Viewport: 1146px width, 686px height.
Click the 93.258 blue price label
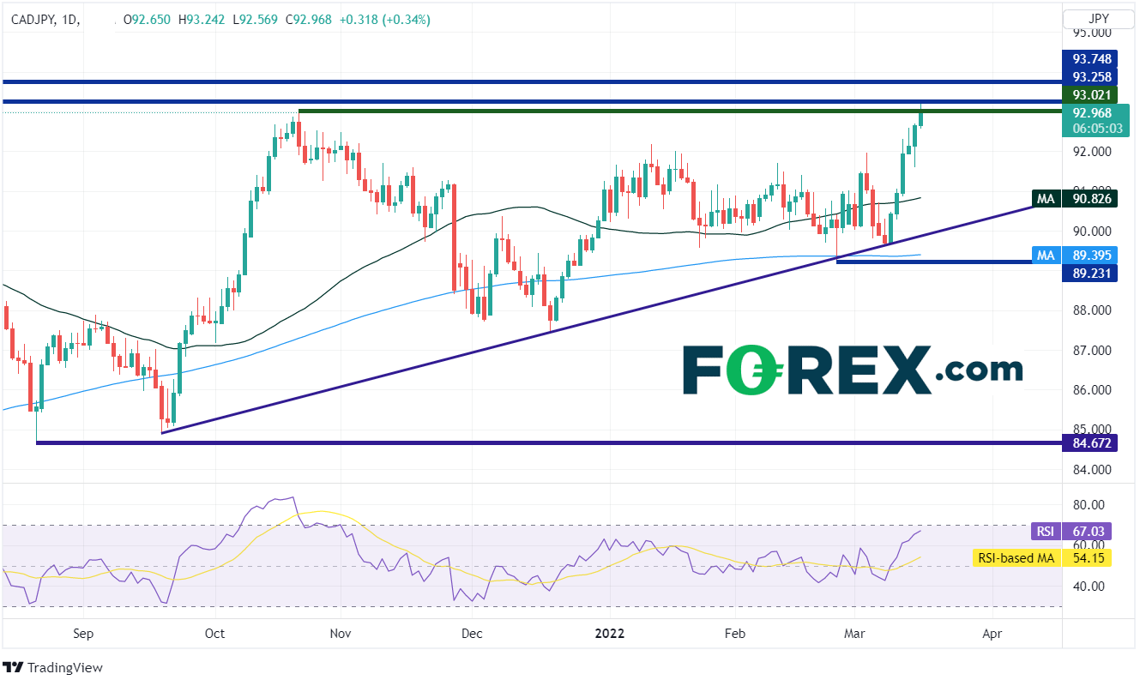point(1095,77)
